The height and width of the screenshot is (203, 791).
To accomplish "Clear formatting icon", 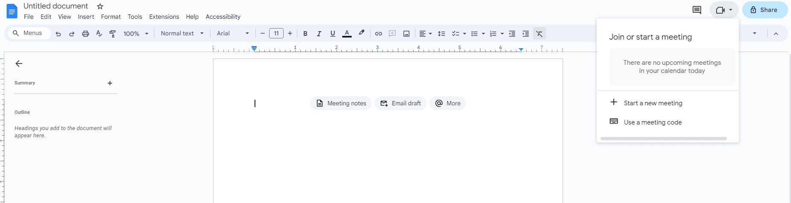I will click(x=539, y=34).
